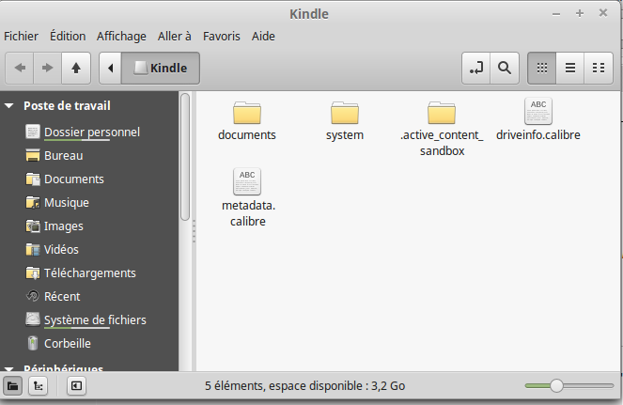Select the driveinfo.calibre file icon

538,111
